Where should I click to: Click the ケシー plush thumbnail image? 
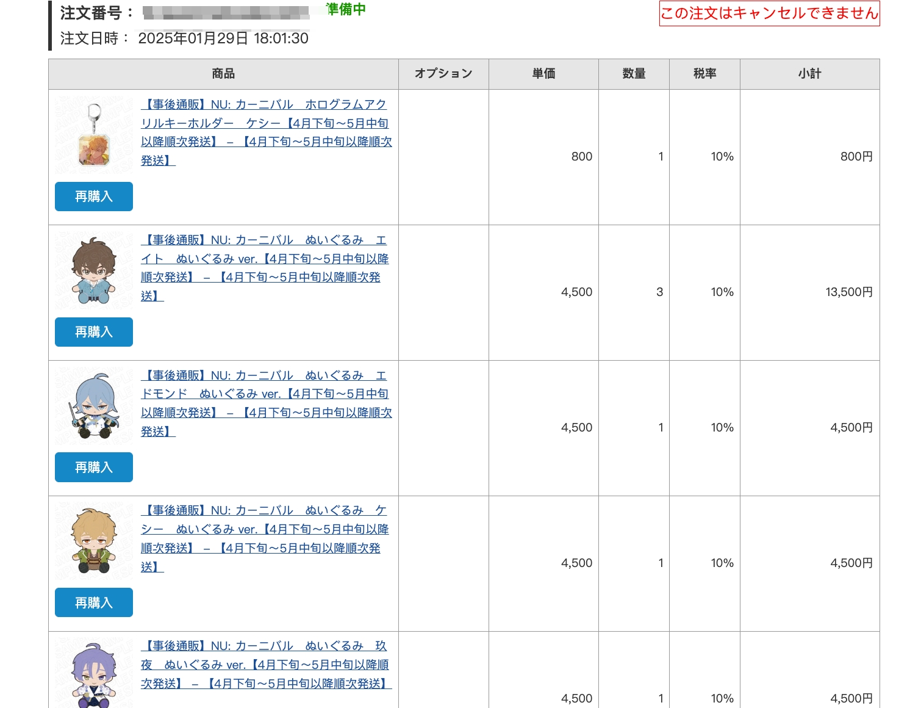click(94, 542)
